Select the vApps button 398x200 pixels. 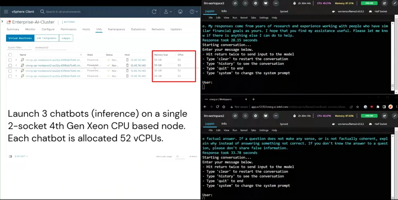(66, 38)
